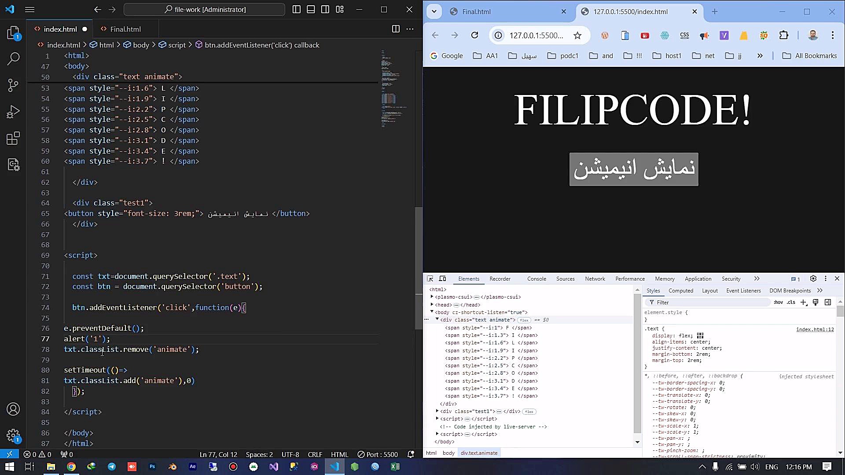
Task: Open the Source Control view
Action: [14, 85]
